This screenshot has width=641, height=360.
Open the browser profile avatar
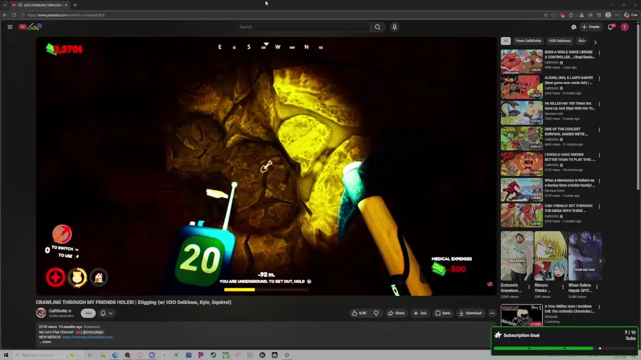pos(608,15)
